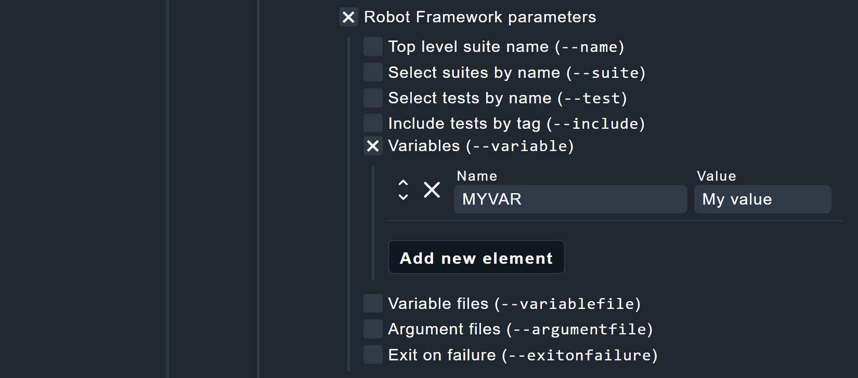Screen dimensions: 858x378
Task: Enable Exit on failure (--exitonfailure)
Action: click(x=373, y=355)
